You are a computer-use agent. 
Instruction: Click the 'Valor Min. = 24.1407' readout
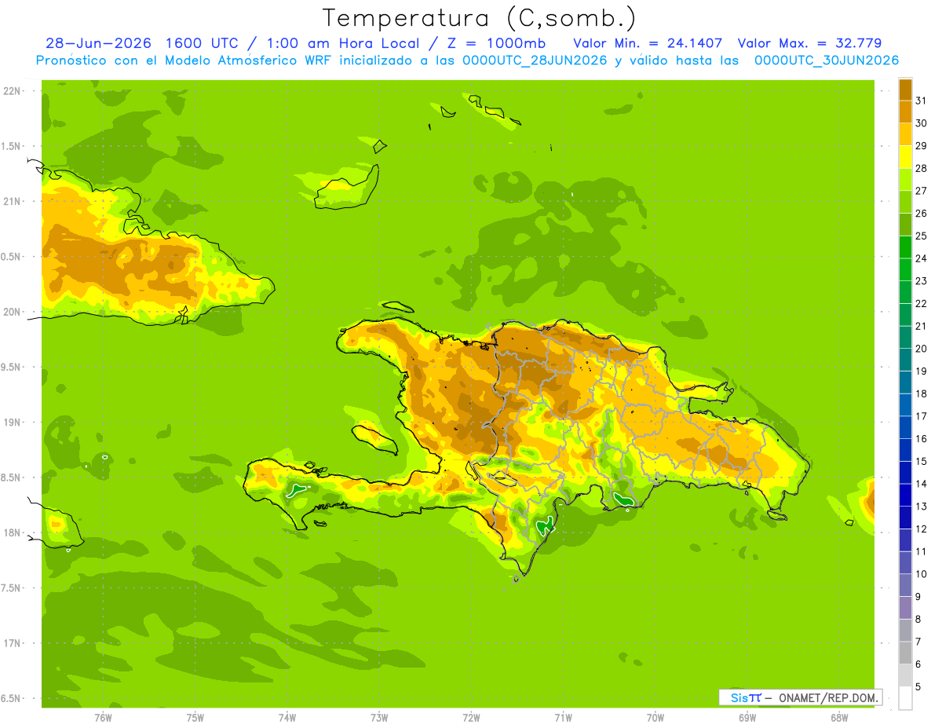point(648,43)
